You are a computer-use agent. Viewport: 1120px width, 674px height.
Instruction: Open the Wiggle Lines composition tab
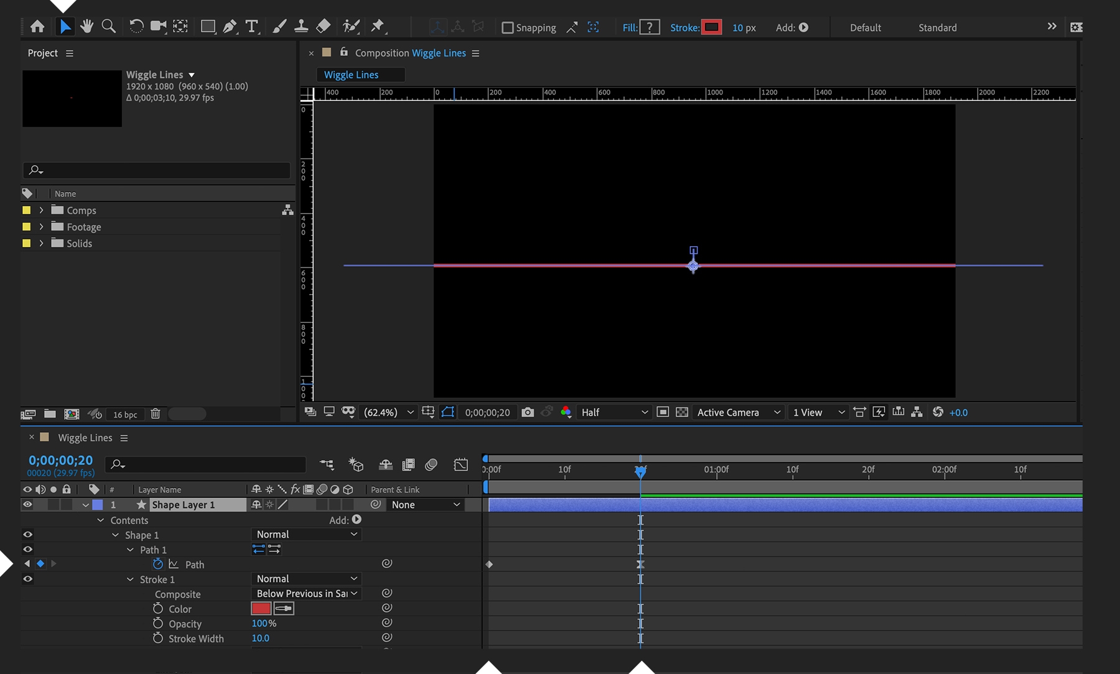point(351,75)
